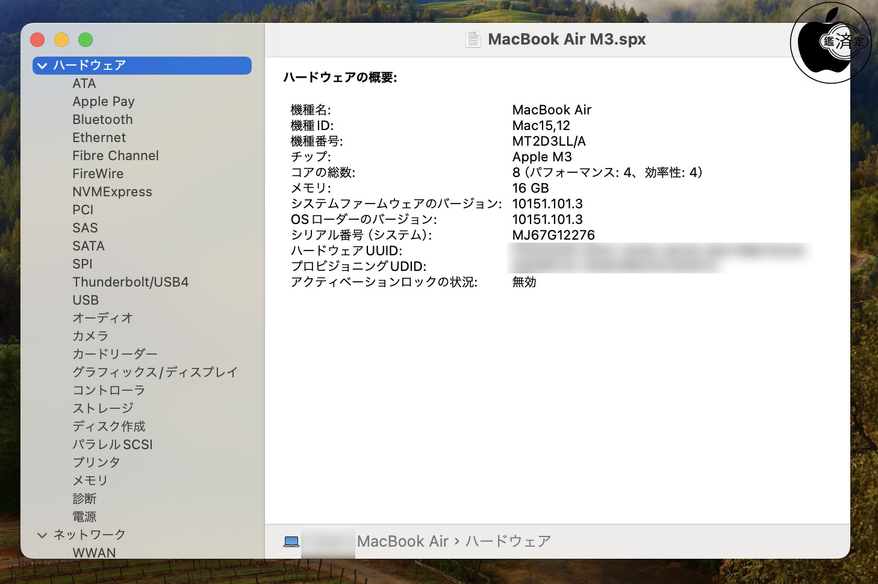878x584 pixels.
Task: Click the model ID value Mac15,12
Action: (x=541, y=125)
